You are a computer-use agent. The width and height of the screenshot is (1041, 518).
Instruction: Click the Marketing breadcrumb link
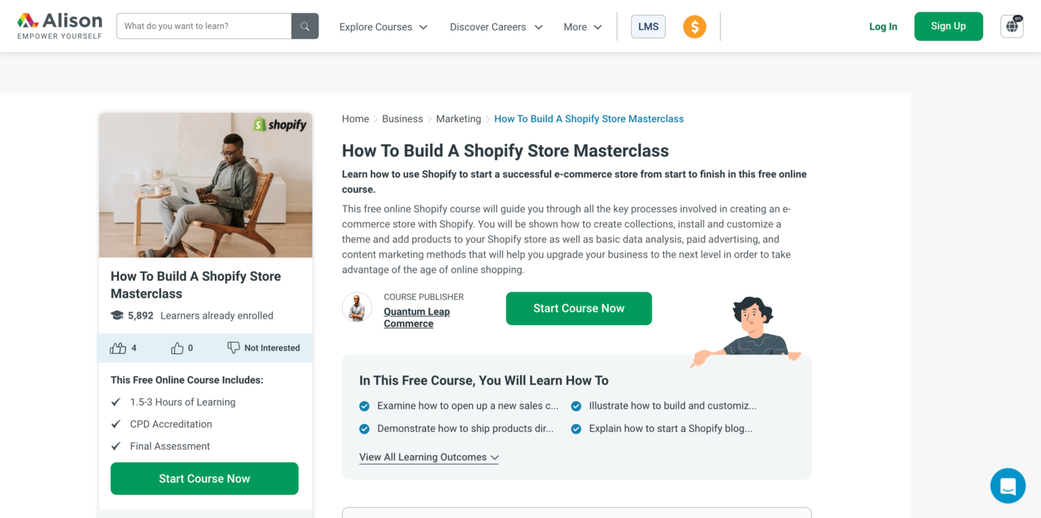click(x=458, y=119)
